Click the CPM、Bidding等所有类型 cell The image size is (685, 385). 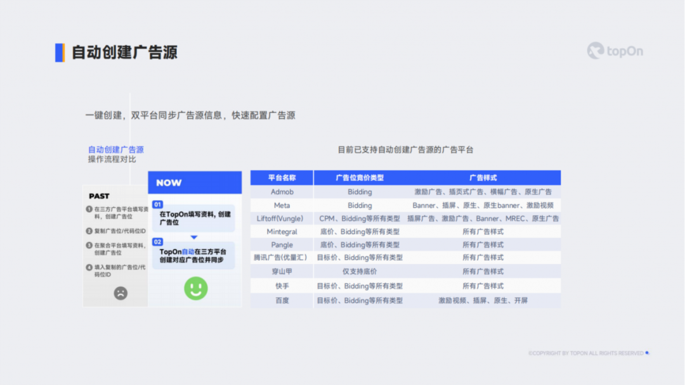[360, 218]
